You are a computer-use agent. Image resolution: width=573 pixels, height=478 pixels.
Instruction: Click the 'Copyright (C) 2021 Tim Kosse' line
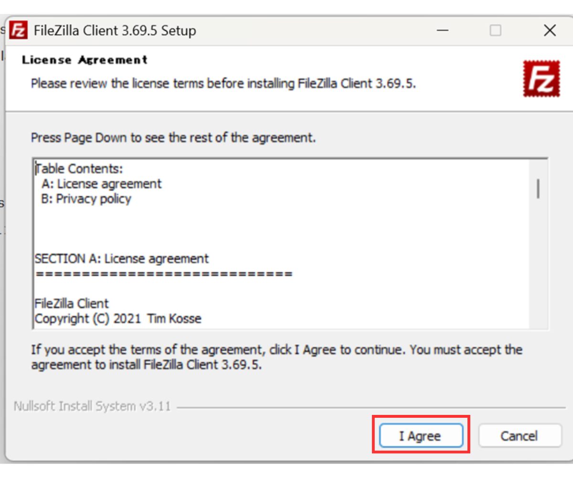118,318
